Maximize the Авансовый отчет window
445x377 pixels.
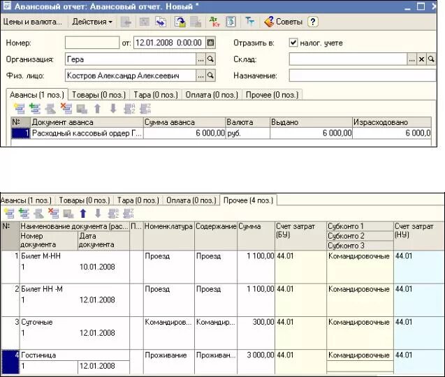coord(421,6)
